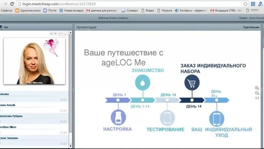Click the ДЕНЬ 1-14 label under the timeline

140,106
